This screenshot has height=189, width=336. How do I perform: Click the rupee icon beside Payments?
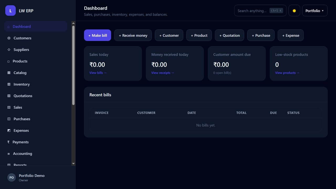(8, 142)
